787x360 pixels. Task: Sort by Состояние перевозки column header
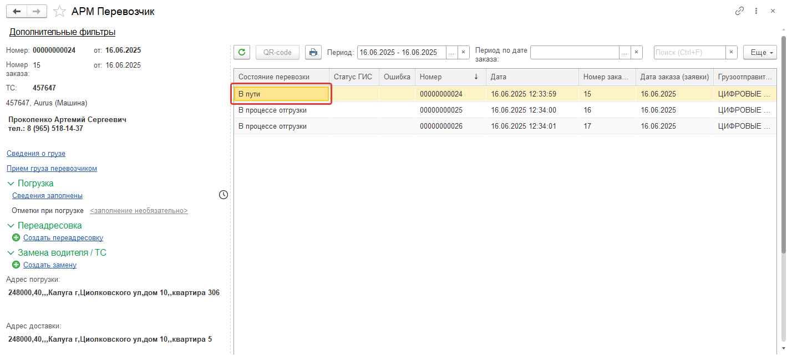281,77
